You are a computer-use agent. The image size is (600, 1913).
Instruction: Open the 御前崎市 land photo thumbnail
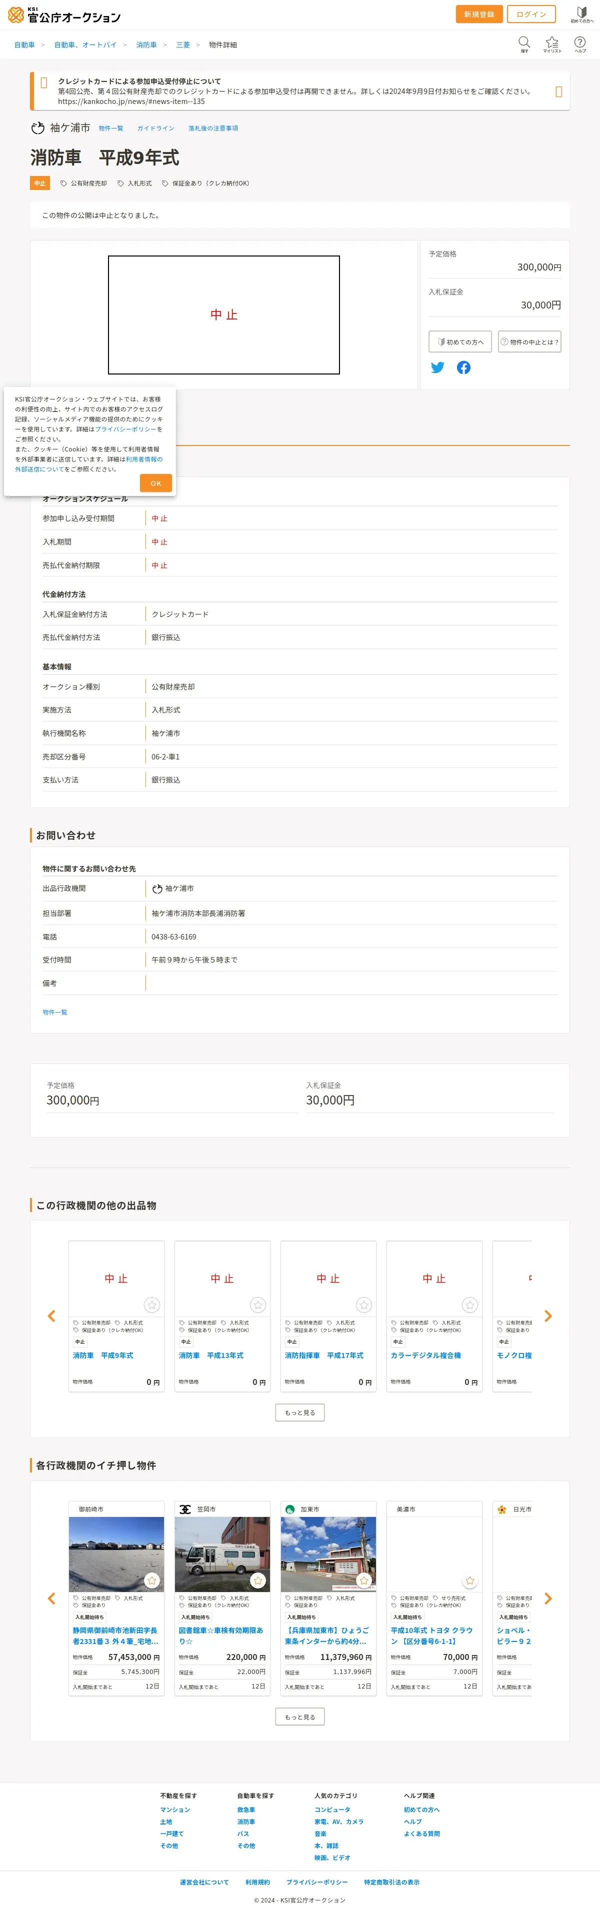tap(116, 1553)
